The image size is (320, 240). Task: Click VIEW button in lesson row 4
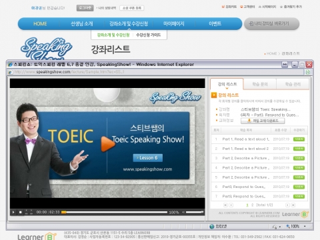coord(299,168)
